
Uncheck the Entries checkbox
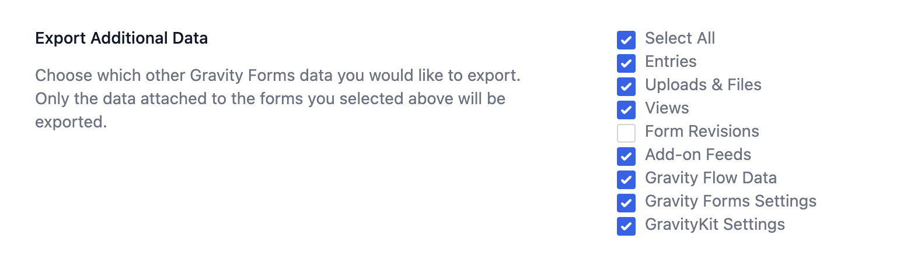click(x=626, y=63)
